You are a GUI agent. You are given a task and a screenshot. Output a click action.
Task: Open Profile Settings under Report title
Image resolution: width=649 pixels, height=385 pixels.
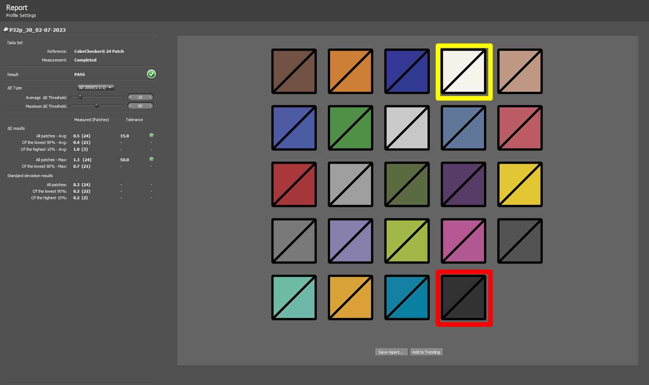click(21, 16)
